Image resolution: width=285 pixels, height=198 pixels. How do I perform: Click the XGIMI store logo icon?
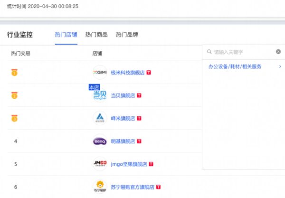100,73
